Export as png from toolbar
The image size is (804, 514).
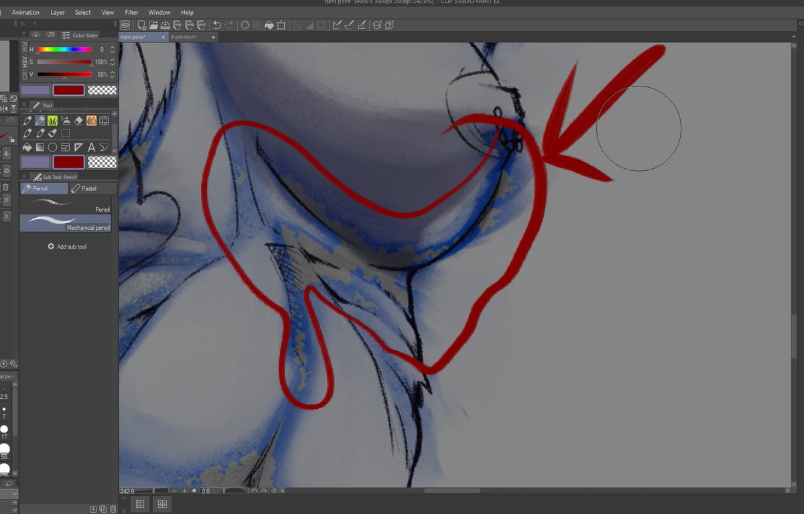point(189,25)
